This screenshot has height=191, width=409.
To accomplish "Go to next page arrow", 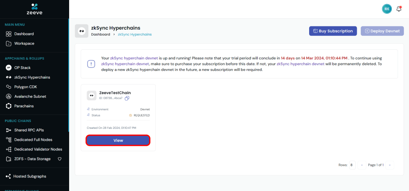I will click(x=390, y=165).
